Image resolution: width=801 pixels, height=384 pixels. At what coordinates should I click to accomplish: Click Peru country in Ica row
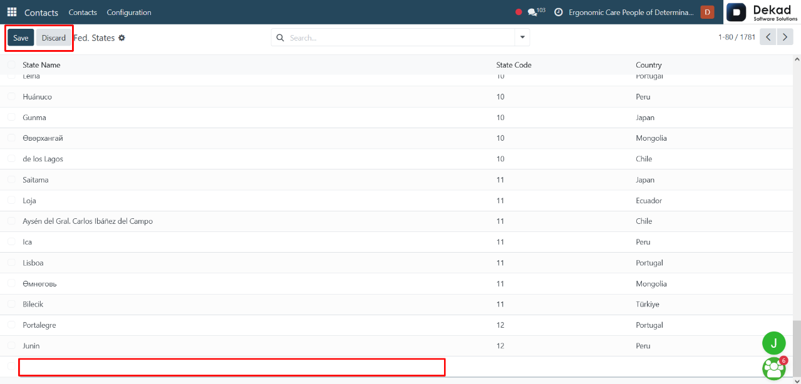point(643,242)
